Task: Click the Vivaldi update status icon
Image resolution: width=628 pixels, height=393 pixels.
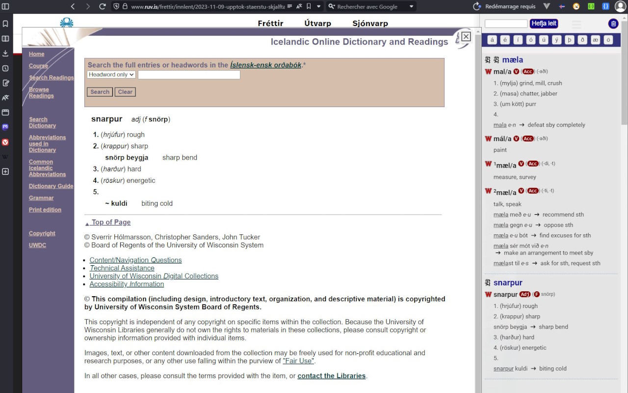Action: 476,6
